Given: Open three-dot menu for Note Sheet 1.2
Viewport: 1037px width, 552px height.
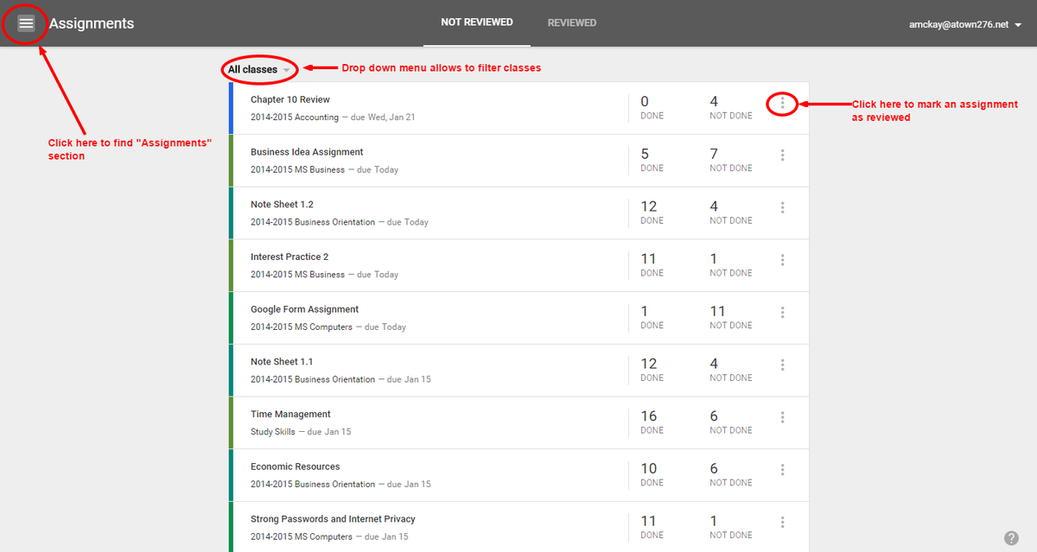Looking at the screenshot, I should (782, 207).
